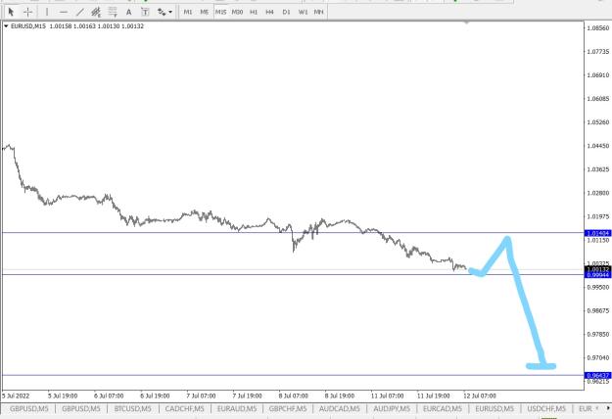This screenshot has width=612, height=419.
Task: Click the current price label 1.00132
Action: (597, 269)
